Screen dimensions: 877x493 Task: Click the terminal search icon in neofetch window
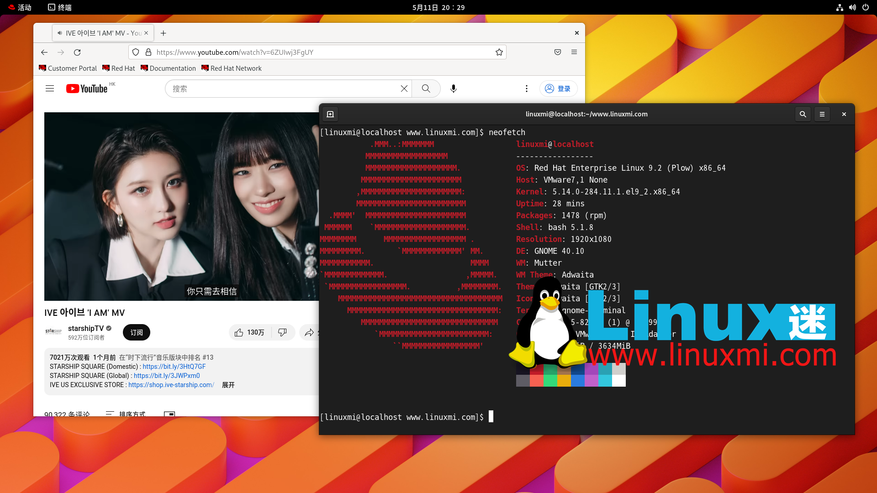click(803, 114)
